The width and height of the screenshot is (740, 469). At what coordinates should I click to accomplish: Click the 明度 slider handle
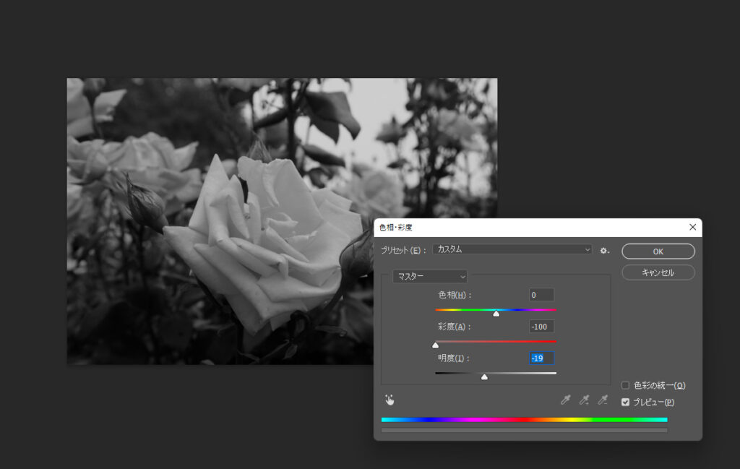point(484,377)
